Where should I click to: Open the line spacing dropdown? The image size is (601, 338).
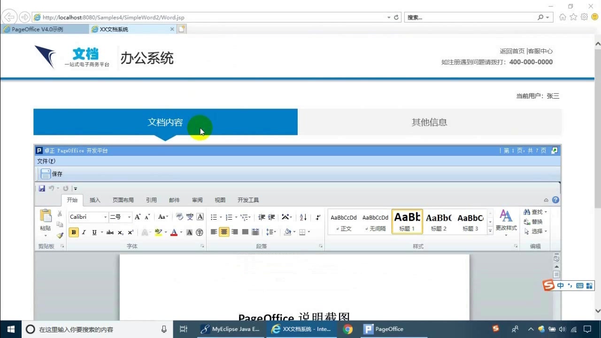[271, 232]
